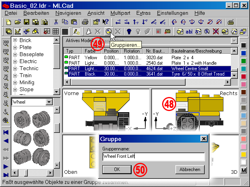Screen dimensions: 250x187
Task: Click the rotation step 'S' circle icon
Action: [207, 32]
